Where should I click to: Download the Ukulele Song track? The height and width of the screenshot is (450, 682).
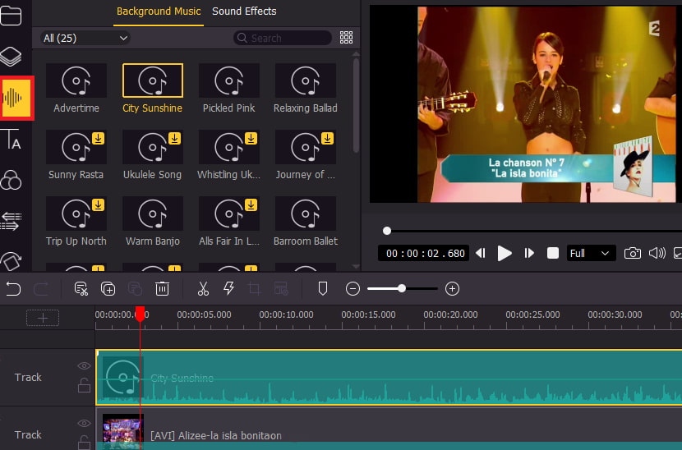tap(174, 138)
